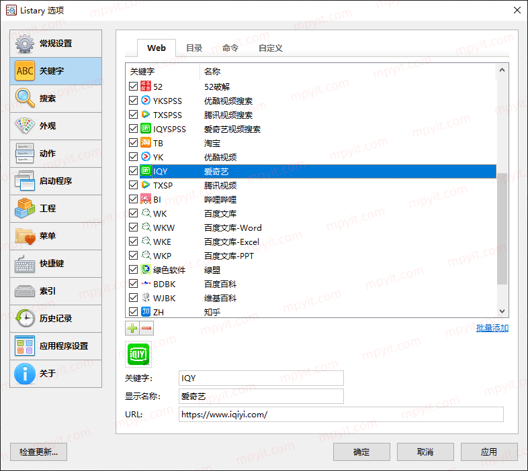The height and width of the screenshot is (471, 528).
Task: Disable the IQYSPSS keyword checkbox
Action: pyautogui.click(x=134, y=129)
